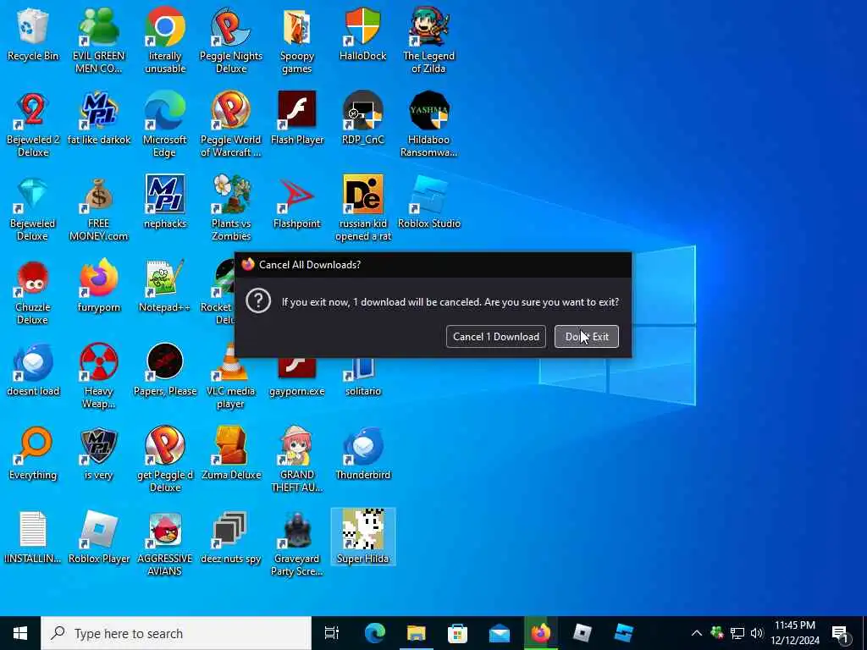Image resolution: width=867 pixels, height=650 pixels.
Task: Select the nephacks desktop icon
Action: (165, 203)
